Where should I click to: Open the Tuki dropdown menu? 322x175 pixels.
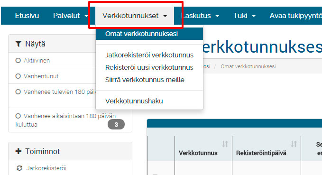[244, 16]
